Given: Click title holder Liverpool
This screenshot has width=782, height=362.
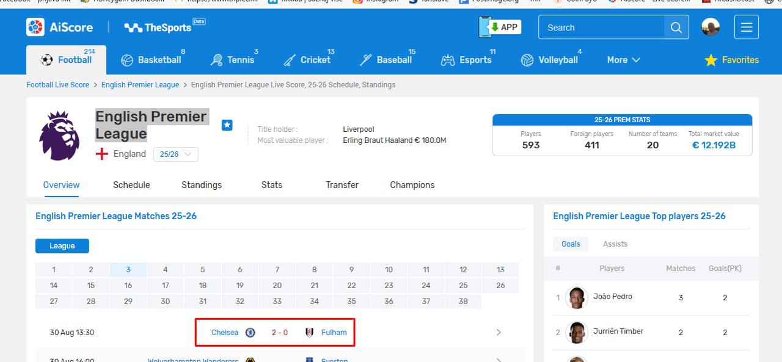Looking at the screenshot, I should (359, 129).
